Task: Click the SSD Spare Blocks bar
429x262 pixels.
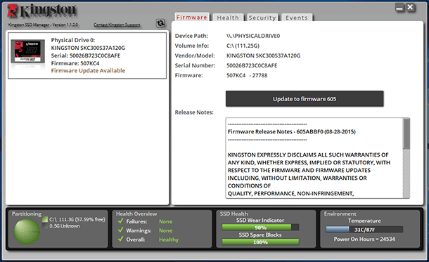Action: point(260,242)
